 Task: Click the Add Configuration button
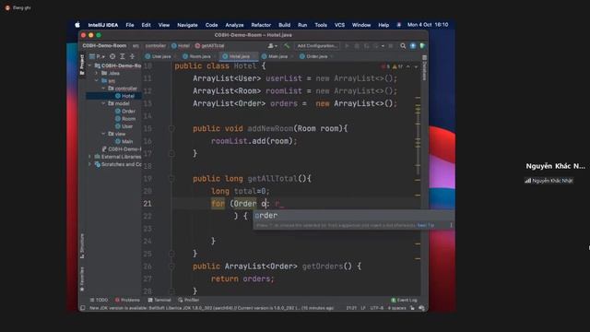tap(317, 46)
